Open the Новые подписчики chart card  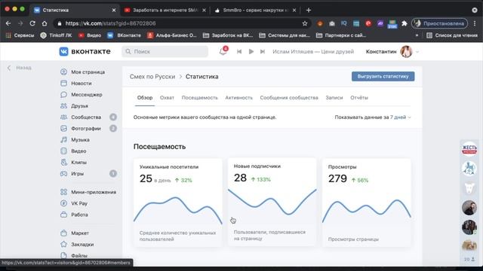click(x=272, y=202)
